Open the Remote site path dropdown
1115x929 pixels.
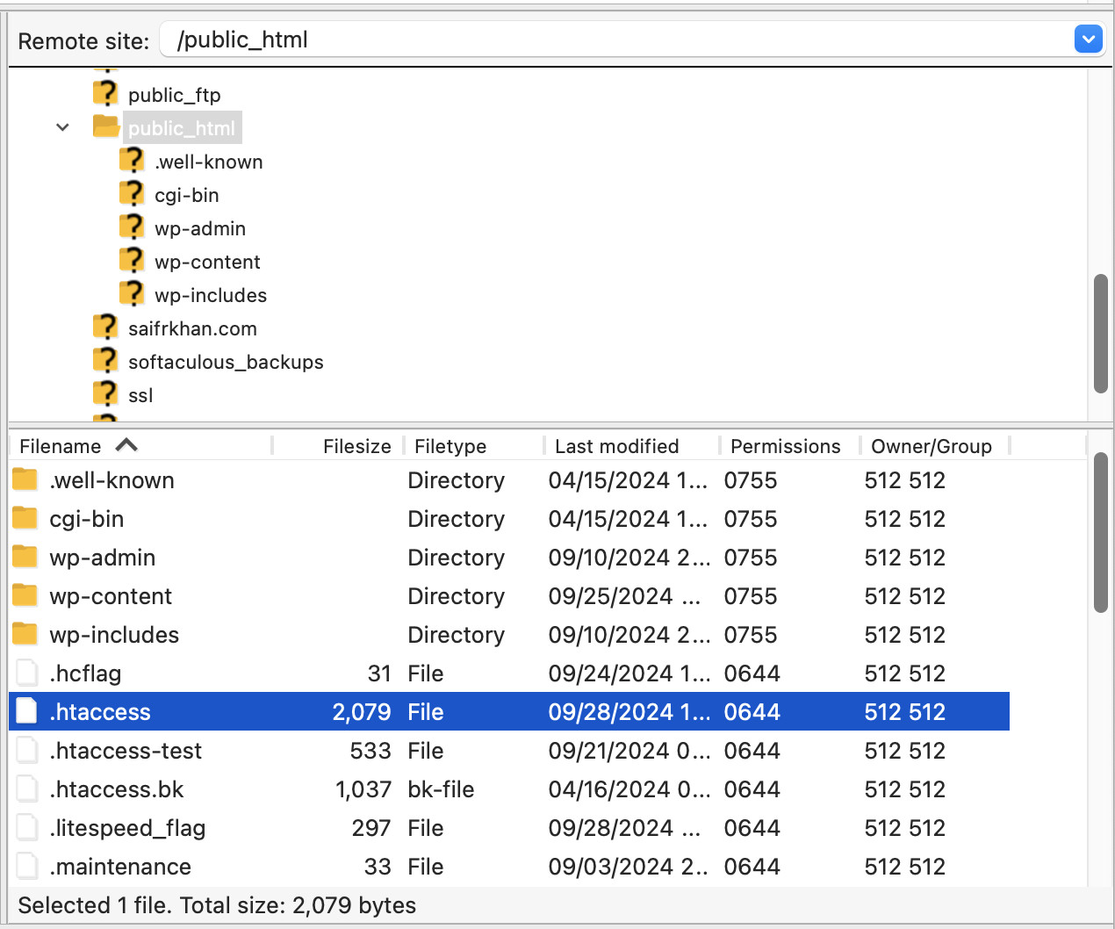[x=1088, y=39]
